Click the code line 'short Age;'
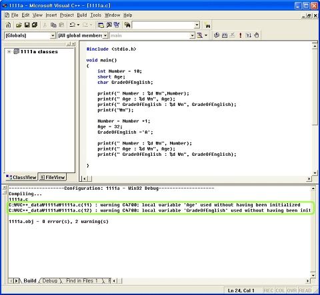Image resolution: width=320 pixels, height=295 pixels. pos(111,77)
